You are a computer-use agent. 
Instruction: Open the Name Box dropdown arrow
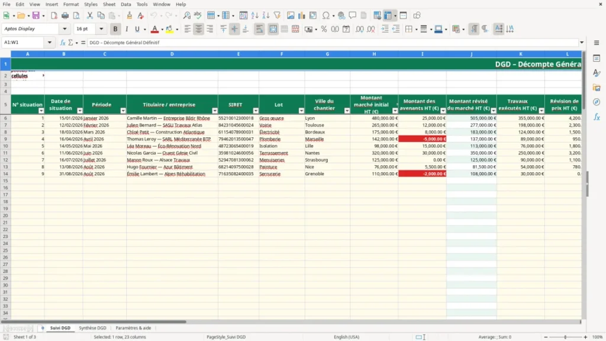[x=50, y=43]
